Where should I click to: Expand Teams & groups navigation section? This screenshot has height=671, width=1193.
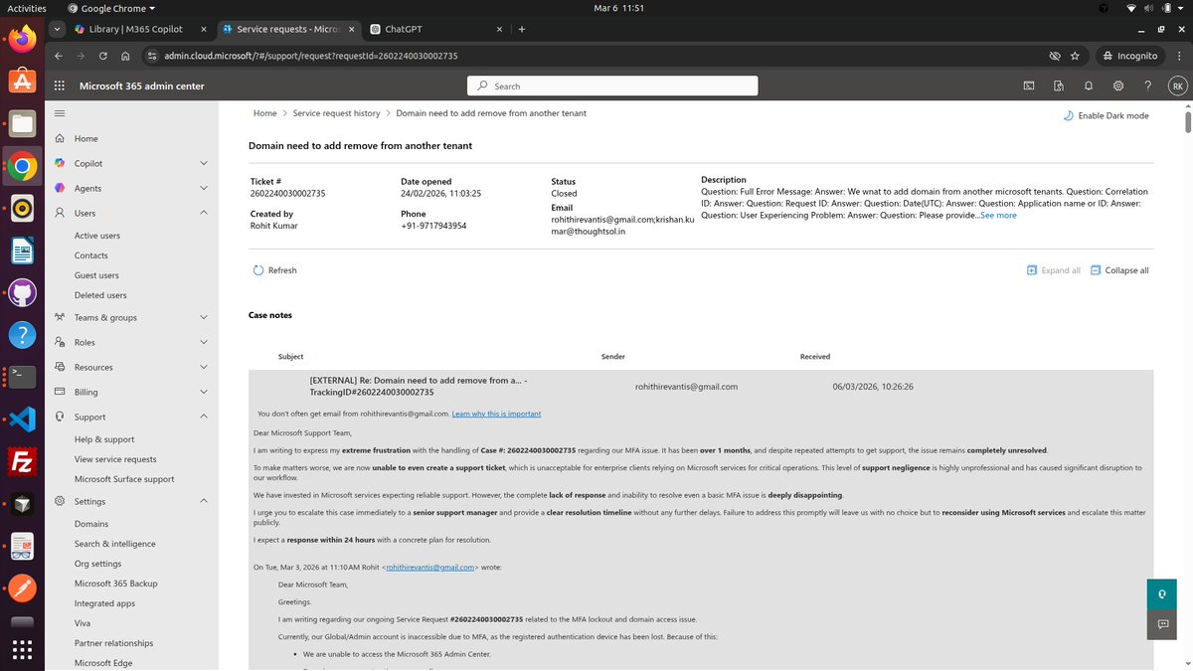(x=204, y=317)
